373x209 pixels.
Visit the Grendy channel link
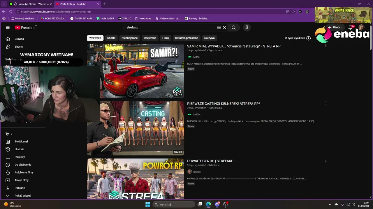197,172
